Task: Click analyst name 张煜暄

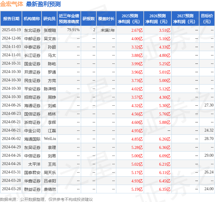Action: tap(50, 30)
